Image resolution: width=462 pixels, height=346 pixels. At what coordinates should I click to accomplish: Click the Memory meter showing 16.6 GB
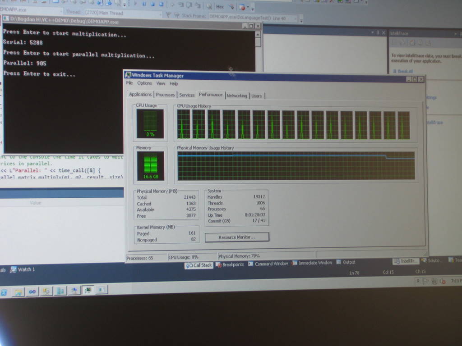(151, 166)
